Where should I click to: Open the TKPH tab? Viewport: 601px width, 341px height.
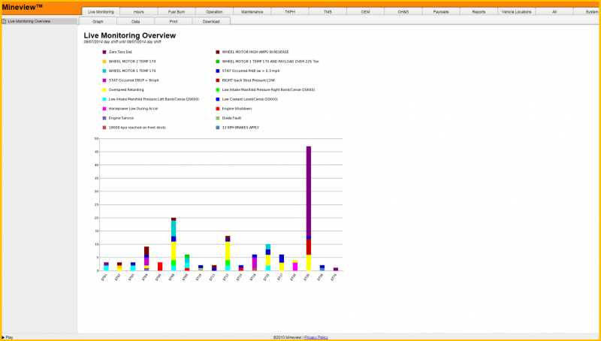pyautogui.click(x=290, y=11)
